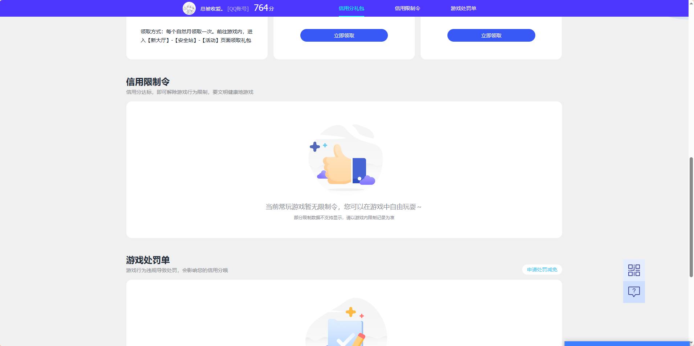Click the vertical scrollbar thumb on the right
The height and width of the screenshot is (346, 694).
(691, 217)
